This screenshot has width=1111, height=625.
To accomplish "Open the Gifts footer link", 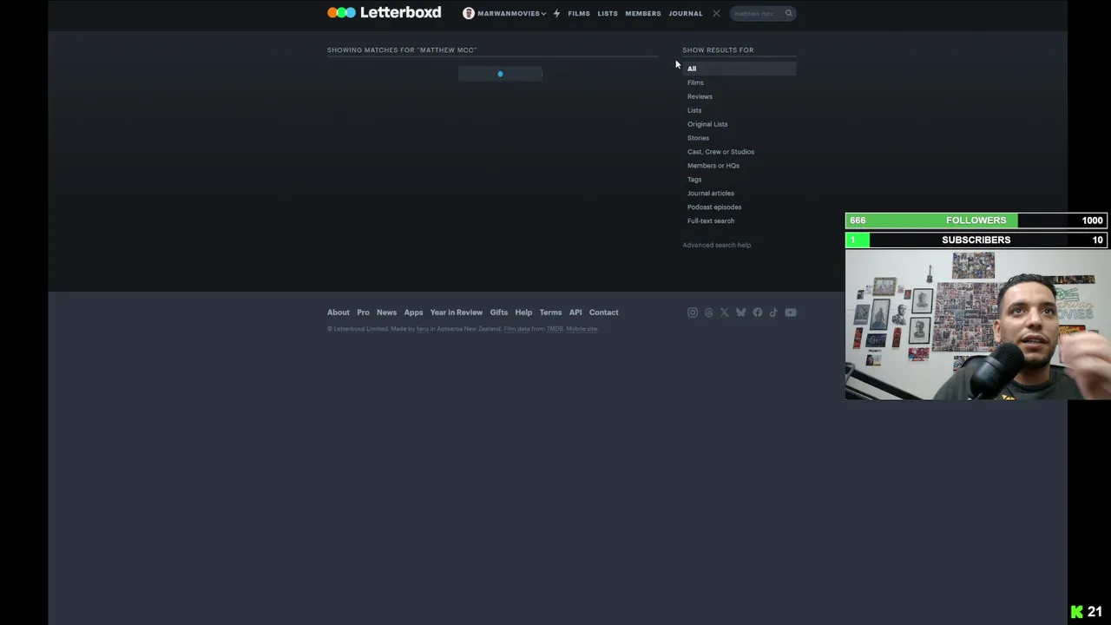I will pos(499,312).
